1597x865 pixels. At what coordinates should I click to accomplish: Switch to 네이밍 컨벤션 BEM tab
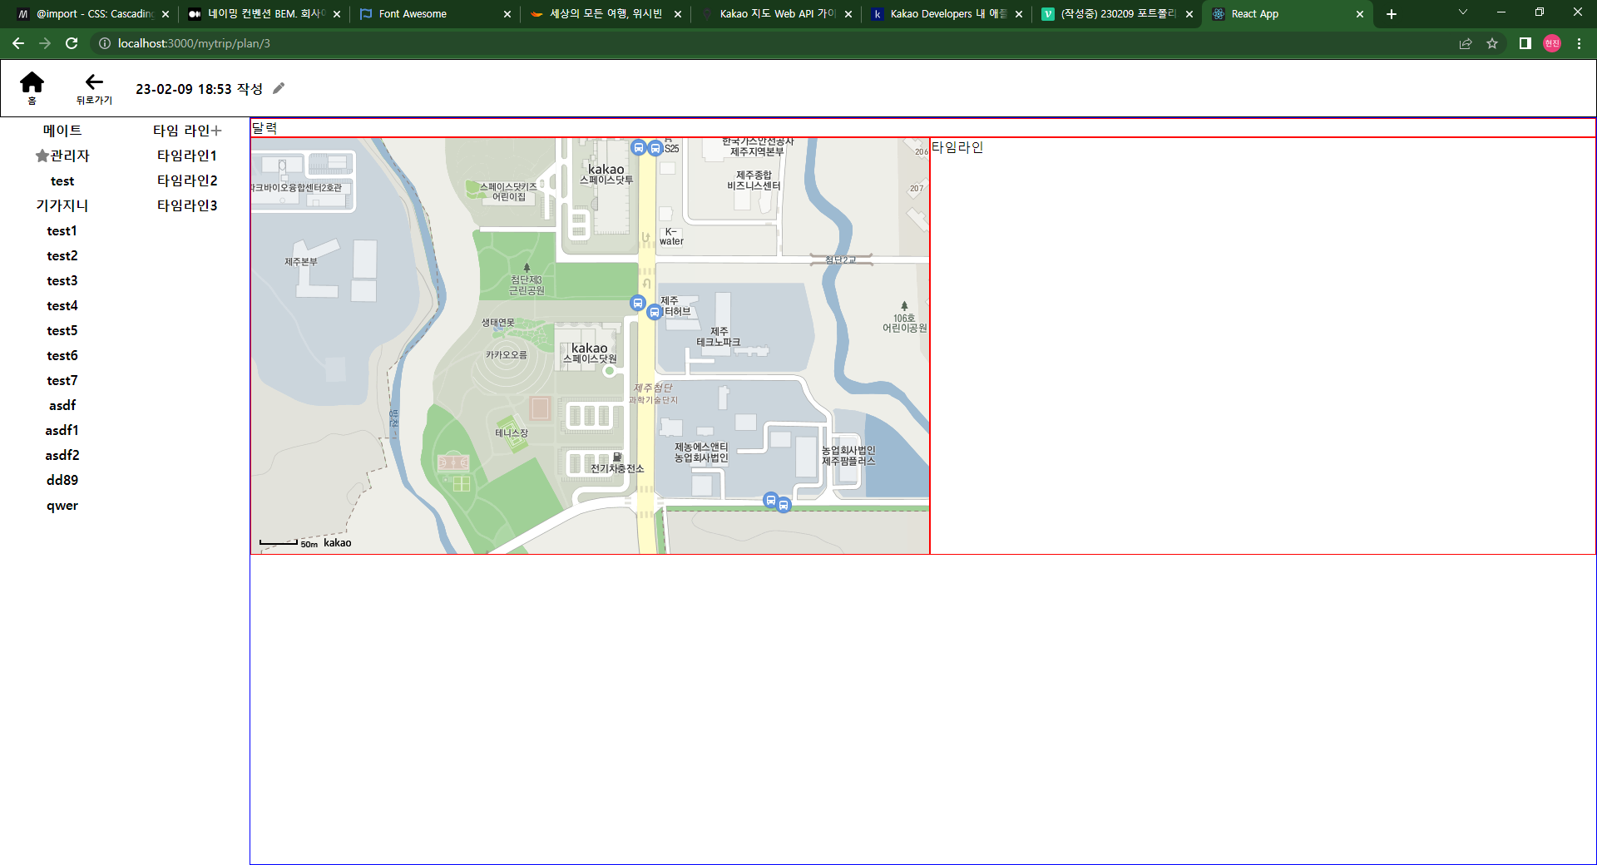pos(264,14)
